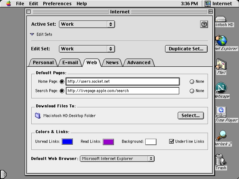Open the Edit menu
This screenshot has height=179, width=239.
click(34, 3)
